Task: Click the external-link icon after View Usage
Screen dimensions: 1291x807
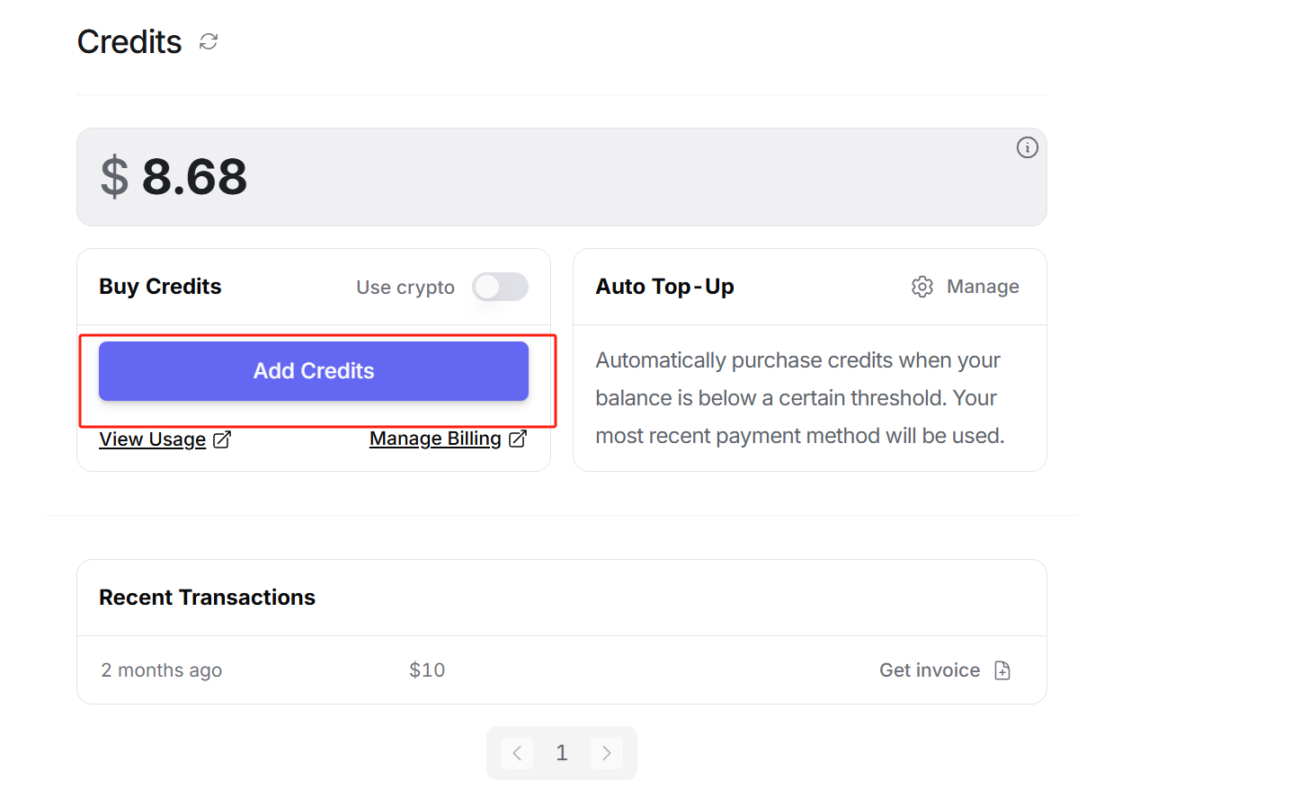Action: [222, 439]
